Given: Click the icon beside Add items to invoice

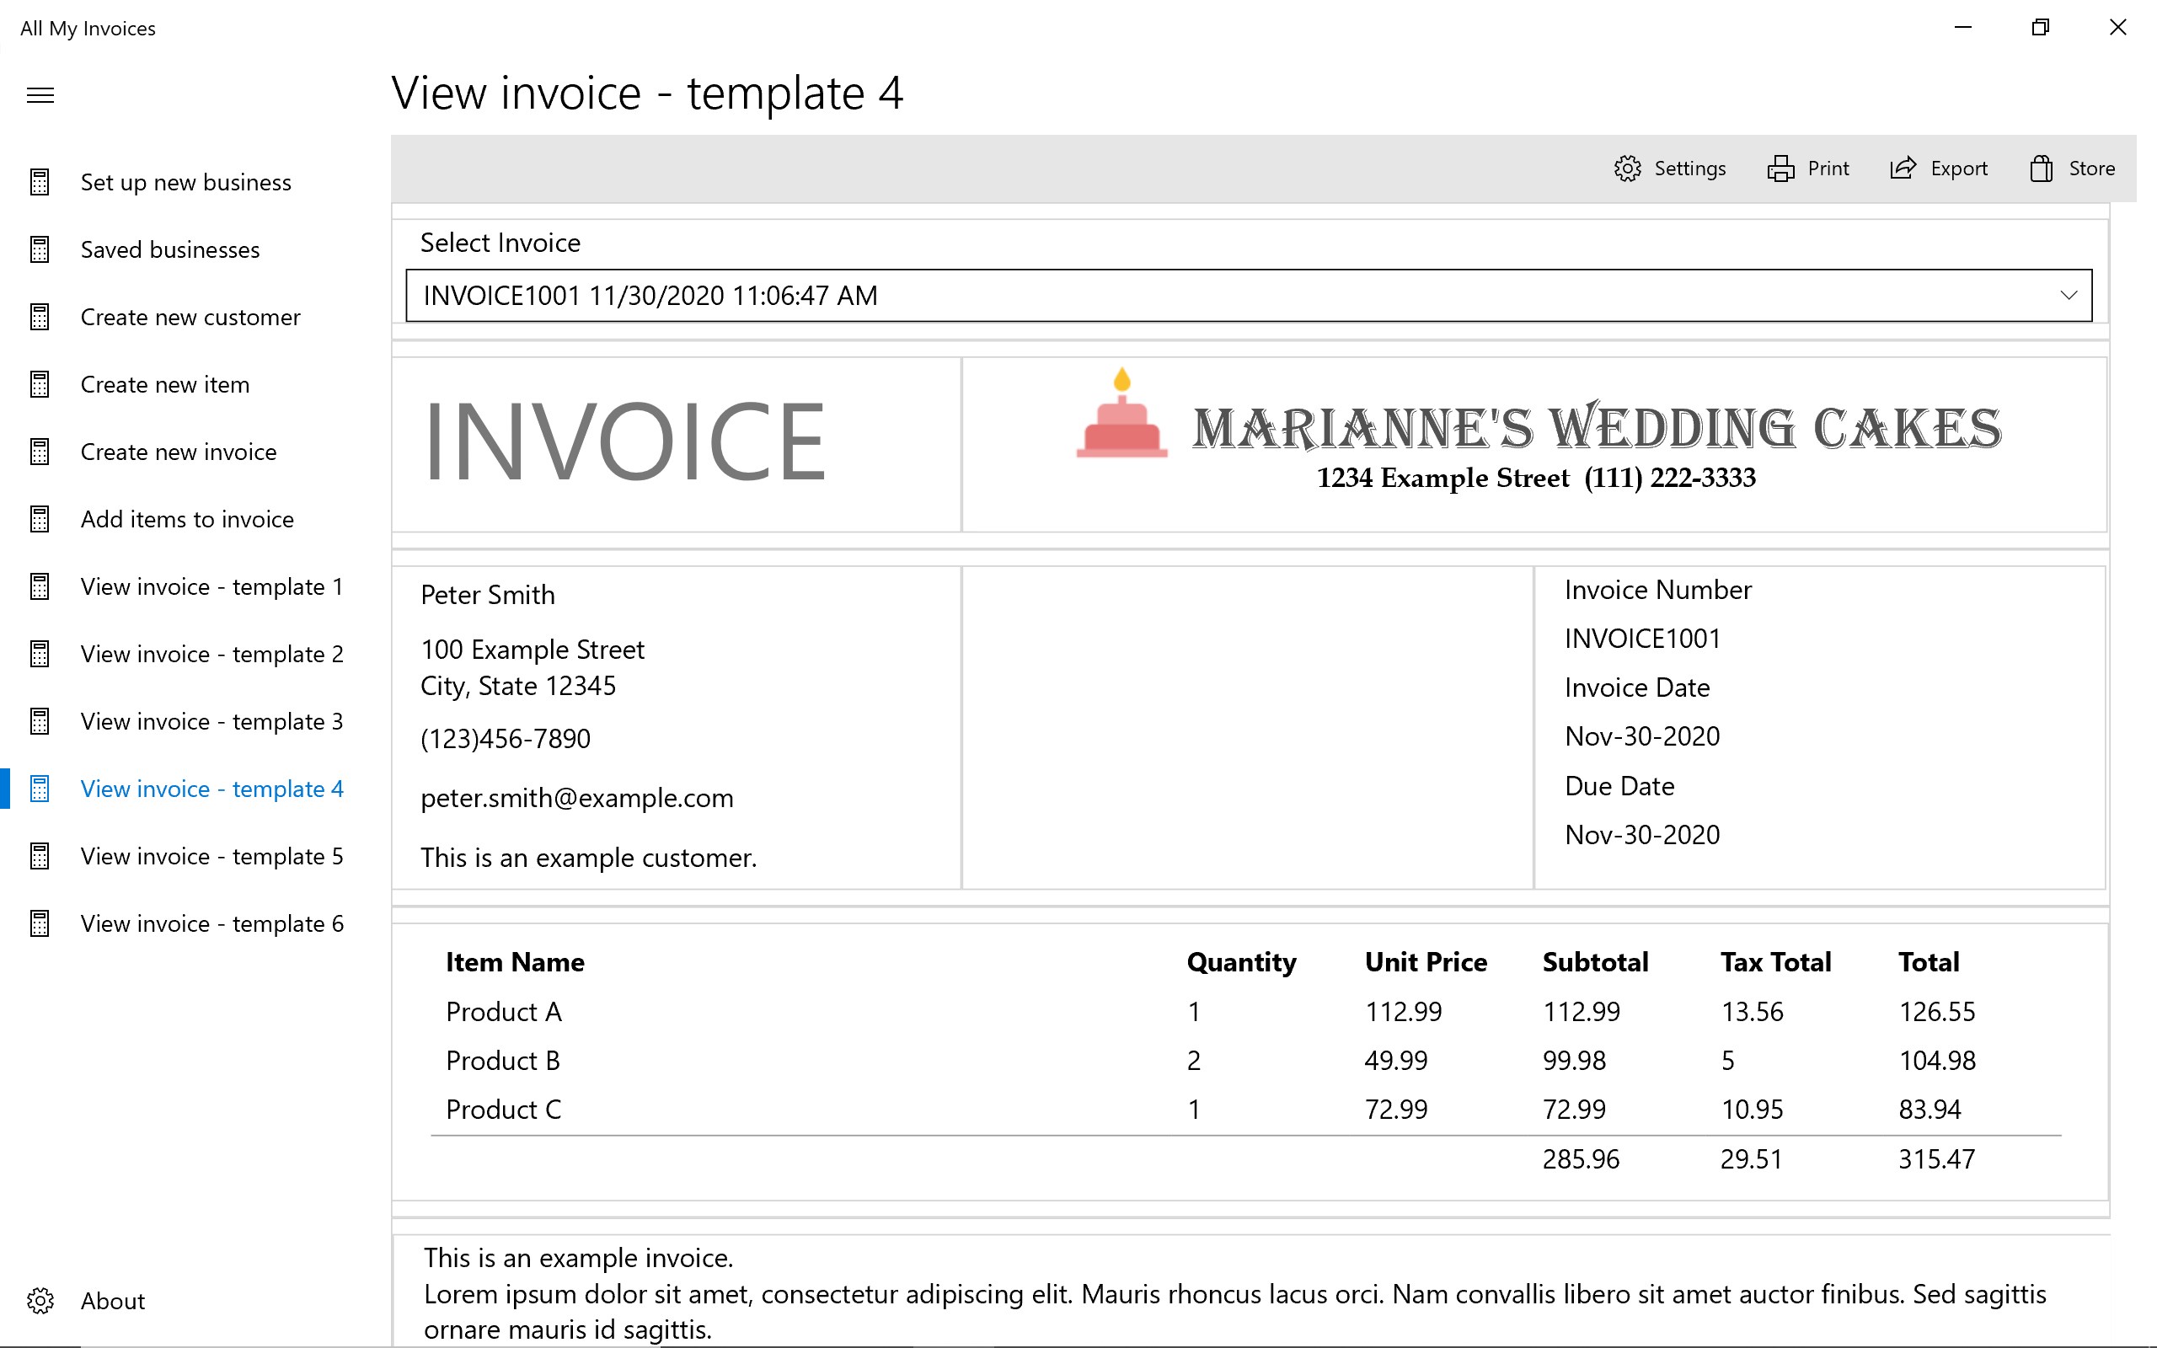Looking at the screenshot, I should [40, 519].
